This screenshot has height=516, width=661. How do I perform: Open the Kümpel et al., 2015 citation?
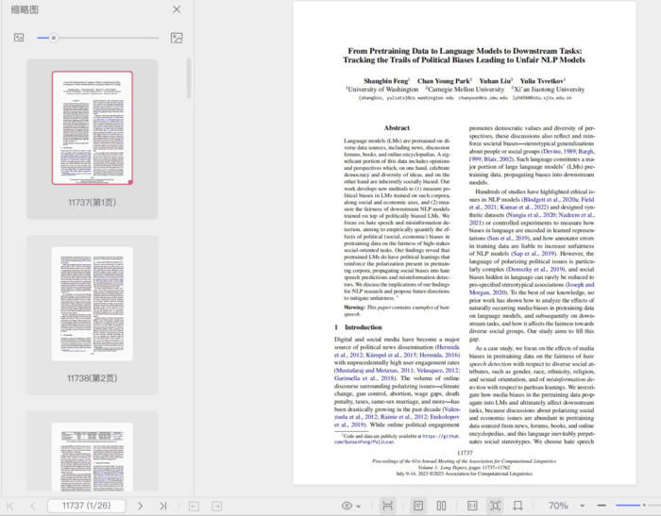coord(391,355)
